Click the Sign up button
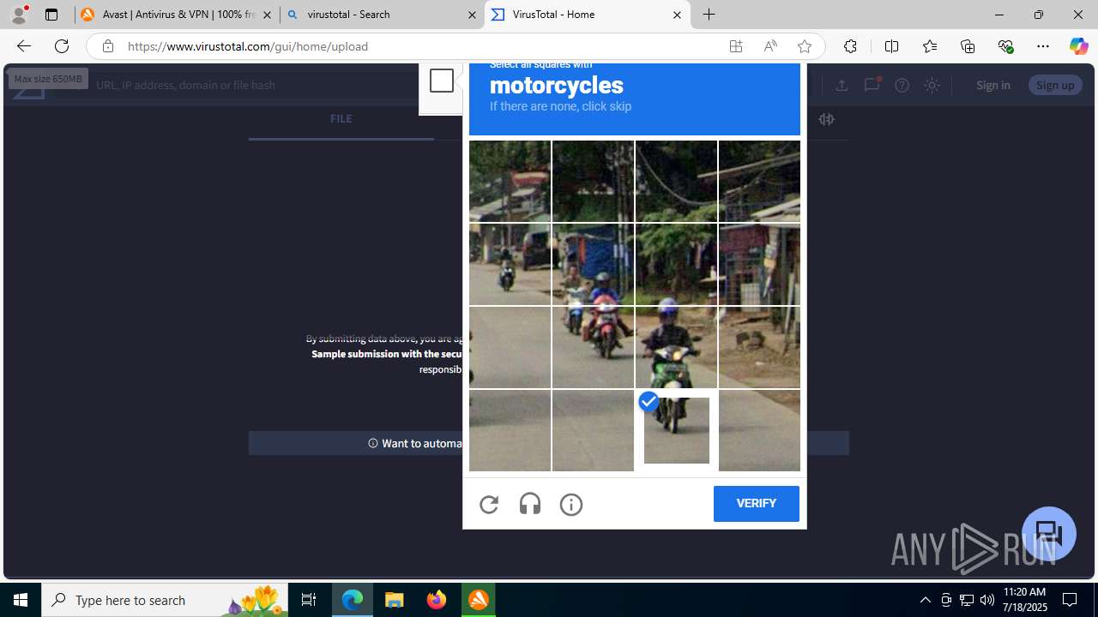The width and height of the screenshot is (1098, 617). (1054, 85)
